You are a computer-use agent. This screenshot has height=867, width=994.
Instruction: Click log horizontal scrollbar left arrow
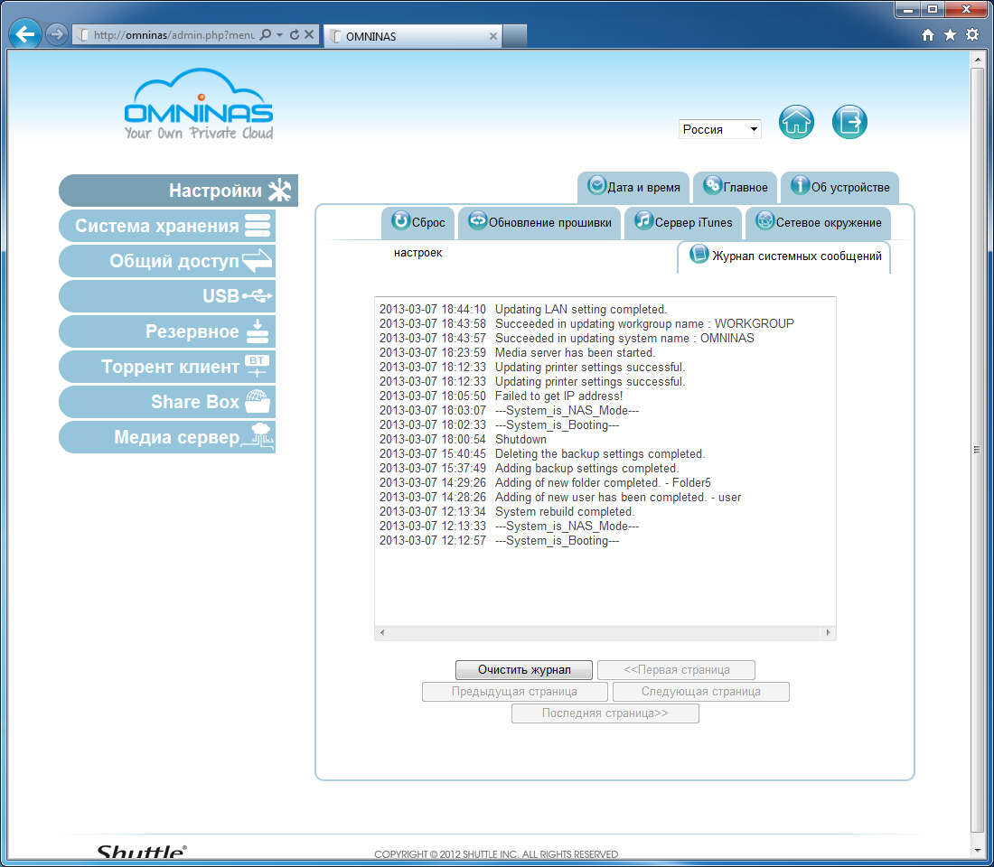(x=381, y=632)
